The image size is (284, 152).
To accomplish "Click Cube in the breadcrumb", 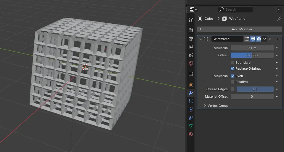I will click(209, 19).
